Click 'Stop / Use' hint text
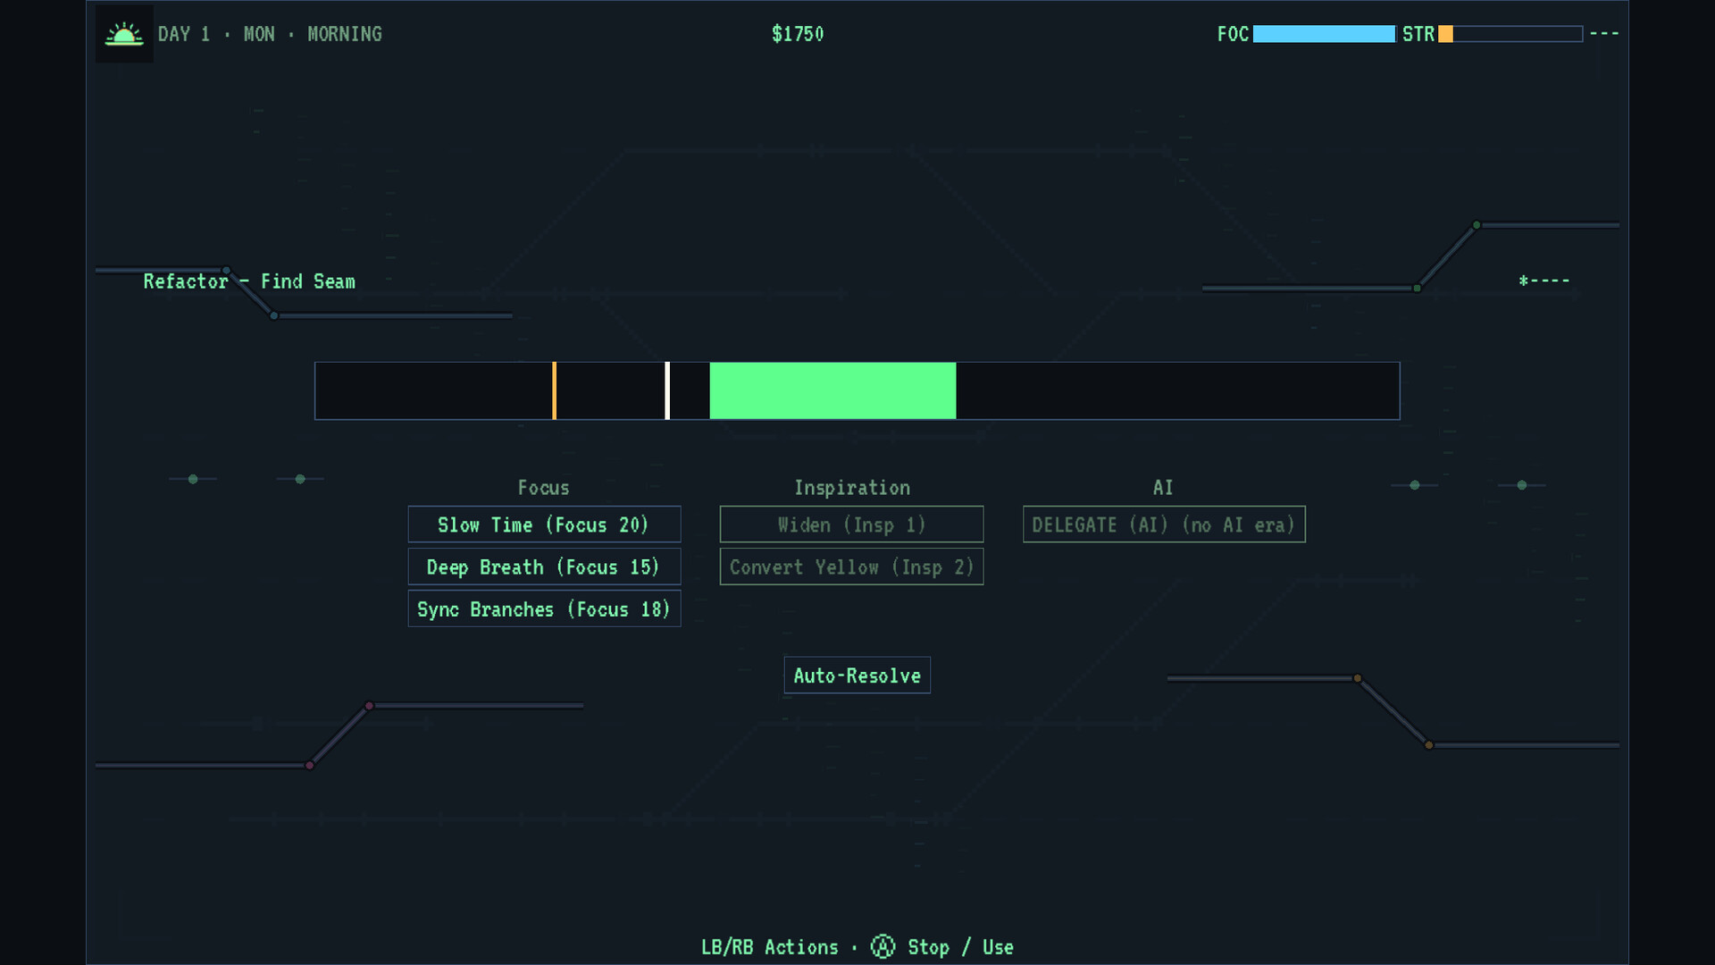1715x965 pixels. [x=960, y=947]
